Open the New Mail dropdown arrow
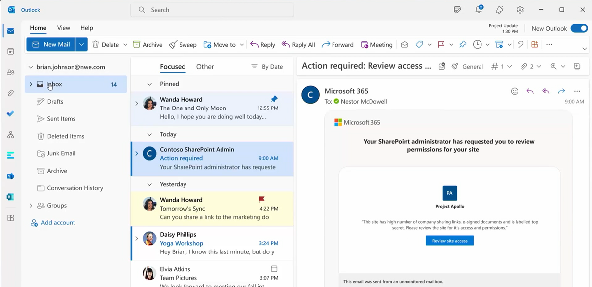The image size is (592, 287). click(82, 45)
